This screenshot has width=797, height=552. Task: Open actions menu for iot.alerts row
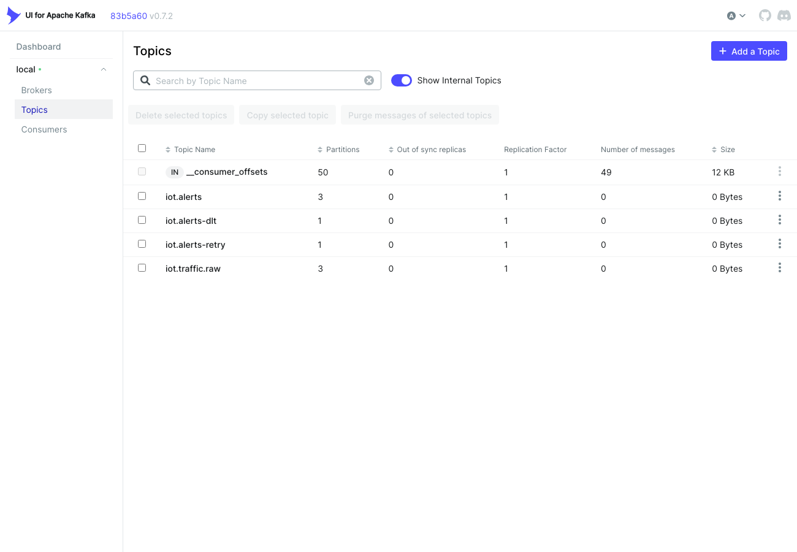point(780,196)
